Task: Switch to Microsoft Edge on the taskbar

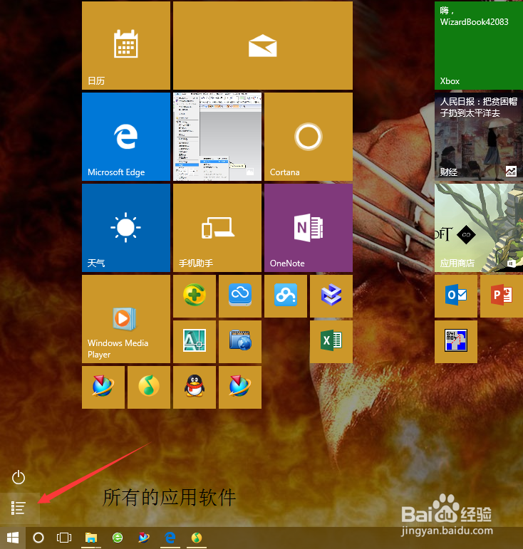Action: tap(170, 538)
